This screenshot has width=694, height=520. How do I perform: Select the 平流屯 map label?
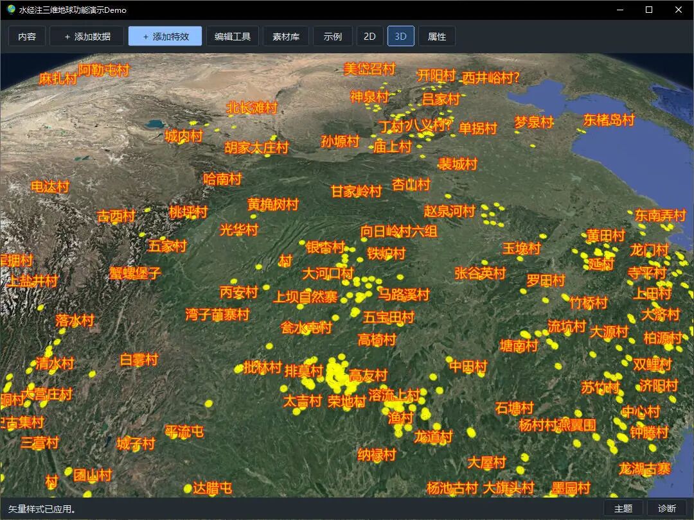pos(184,431)
